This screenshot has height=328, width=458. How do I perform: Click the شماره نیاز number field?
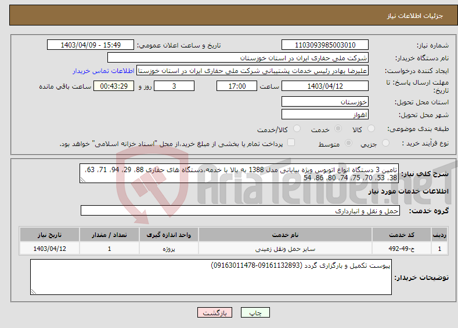[325, 45]
